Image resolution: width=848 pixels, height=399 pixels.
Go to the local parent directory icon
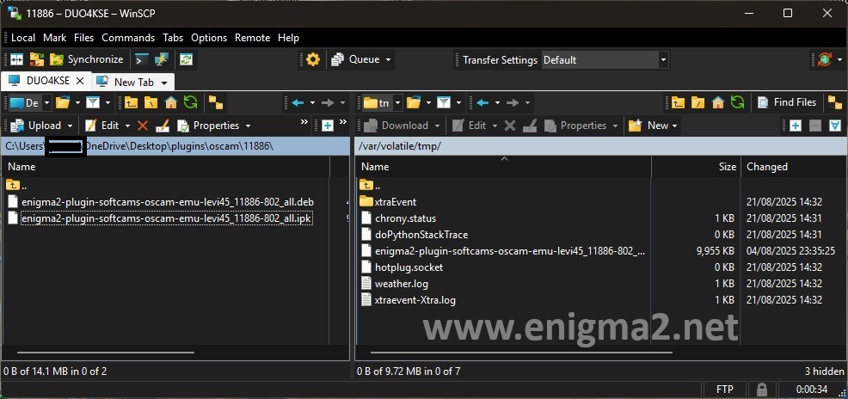click(131, 102)
